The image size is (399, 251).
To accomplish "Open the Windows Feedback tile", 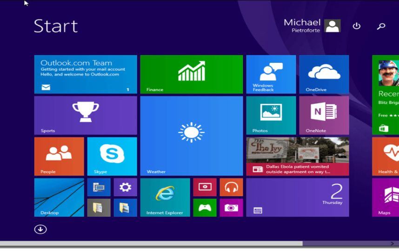I will 271,74.
